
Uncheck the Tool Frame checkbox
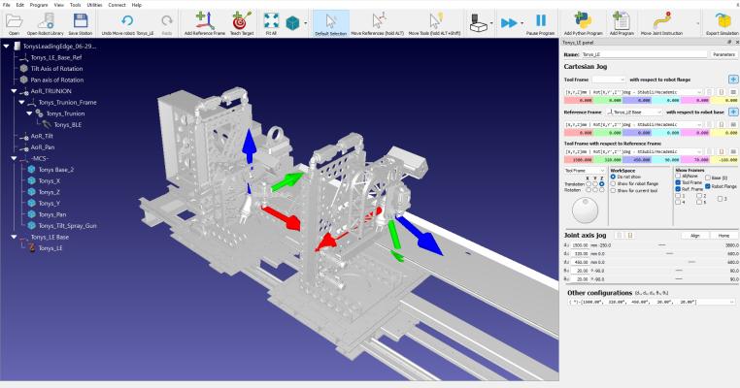pyautogui.click(x=678, y=182)
